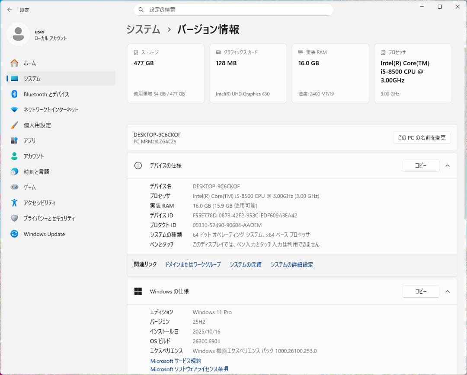Click the user account avatar
The width and height of the screenshot is (467, 375).
[18, 34]
